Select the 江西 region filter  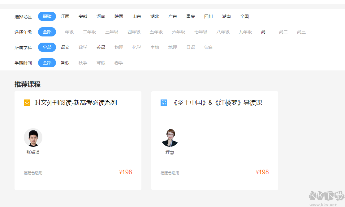click(65, 16)
